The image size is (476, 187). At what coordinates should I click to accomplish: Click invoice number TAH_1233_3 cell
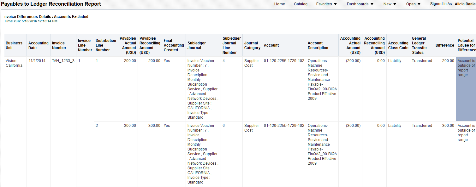pos(63,61)
